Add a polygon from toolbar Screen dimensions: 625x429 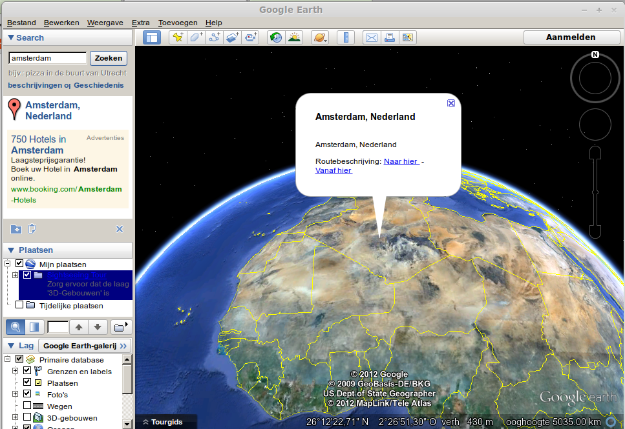[x=196, y=37]
